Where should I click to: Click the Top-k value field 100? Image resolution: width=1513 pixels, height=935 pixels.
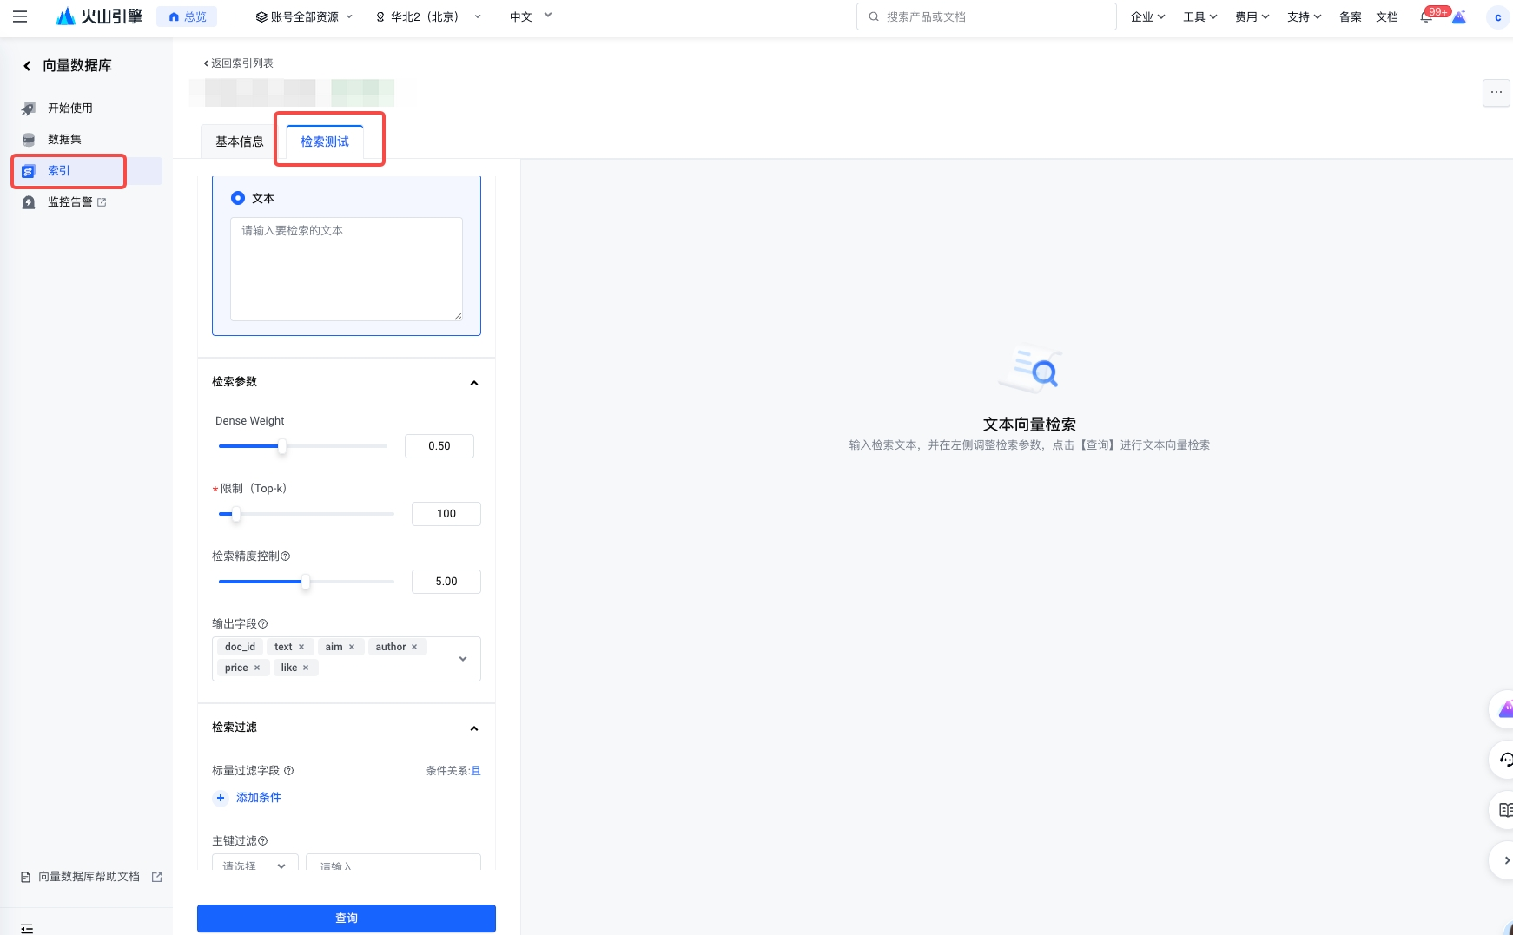(x=446, y=514)
